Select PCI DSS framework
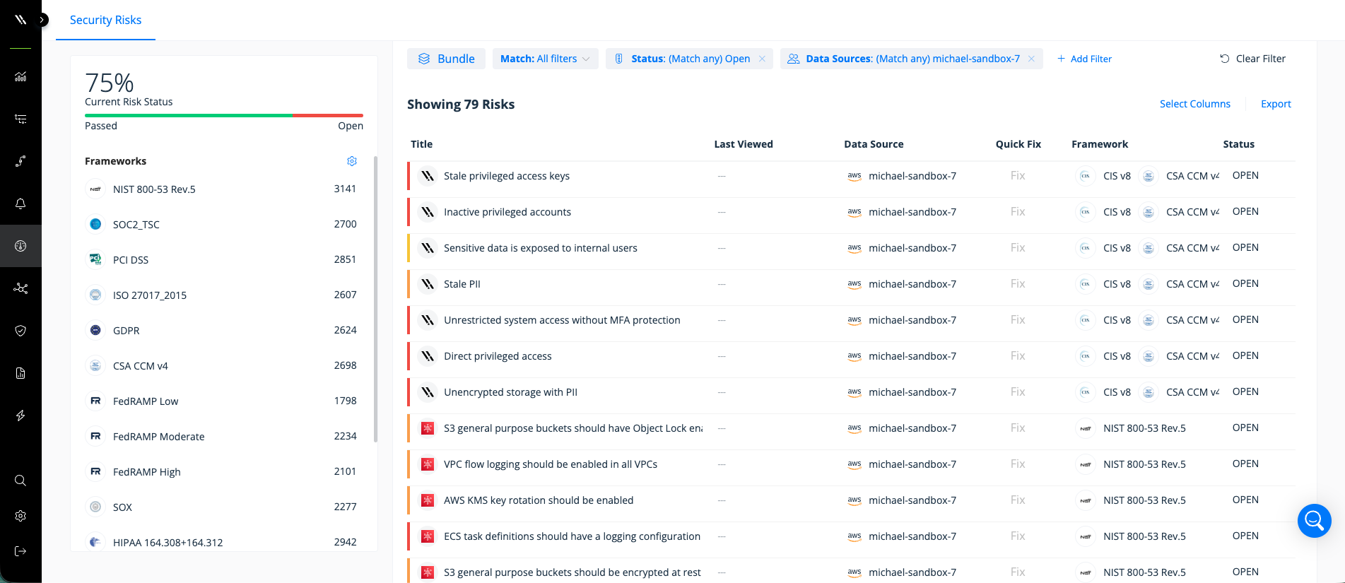Viewport: 1345px width, 583px height. click(x=221, y=259)
